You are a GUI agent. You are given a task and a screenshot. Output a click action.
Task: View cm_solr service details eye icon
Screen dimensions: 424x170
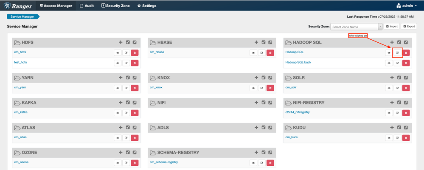coord(389,88)
